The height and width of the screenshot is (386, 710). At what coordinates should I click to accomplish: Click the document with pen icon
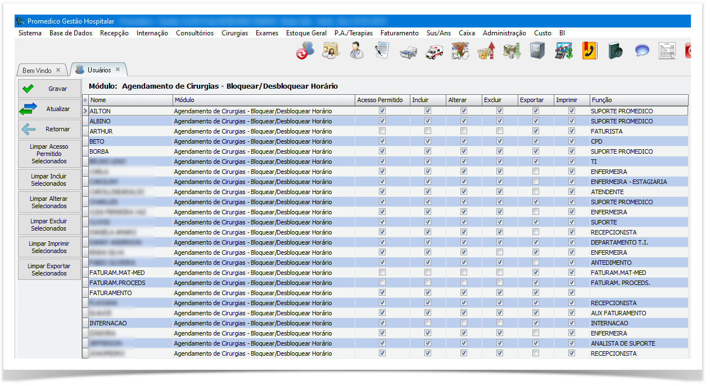click(382, 51)
